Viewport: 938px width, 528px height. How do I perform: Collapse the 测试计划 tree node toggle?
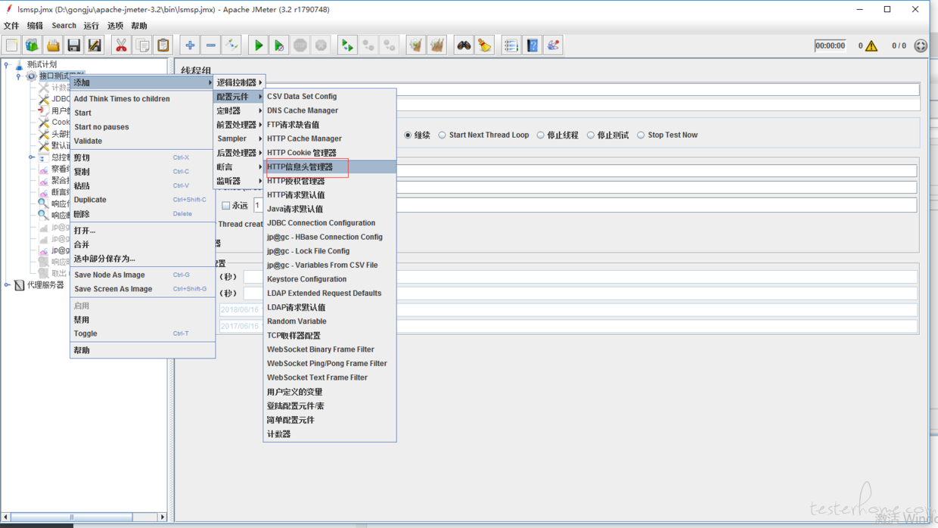pyautogui.click(x=7, y=65)
